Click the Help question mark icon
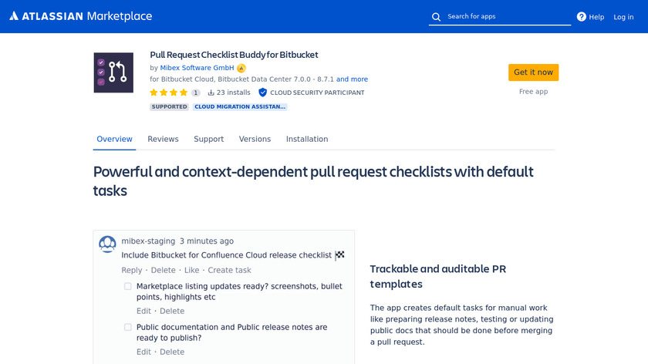Viewport: 648px width, 364px height. (582, 17)
